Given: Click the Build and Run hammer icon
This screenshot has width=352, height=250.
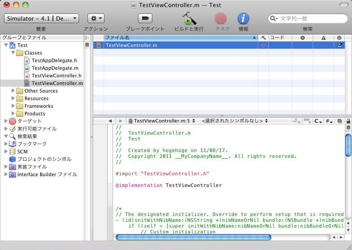Looking at the screenshot, I should pos(189,18).
